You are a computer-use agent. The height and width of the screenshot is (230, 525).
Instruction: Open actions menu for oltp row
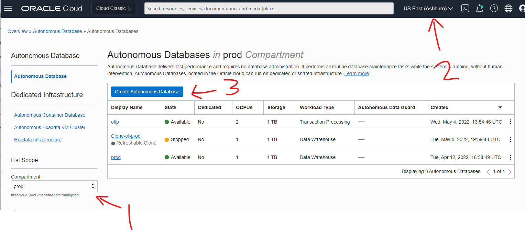(x=511, y=122)
